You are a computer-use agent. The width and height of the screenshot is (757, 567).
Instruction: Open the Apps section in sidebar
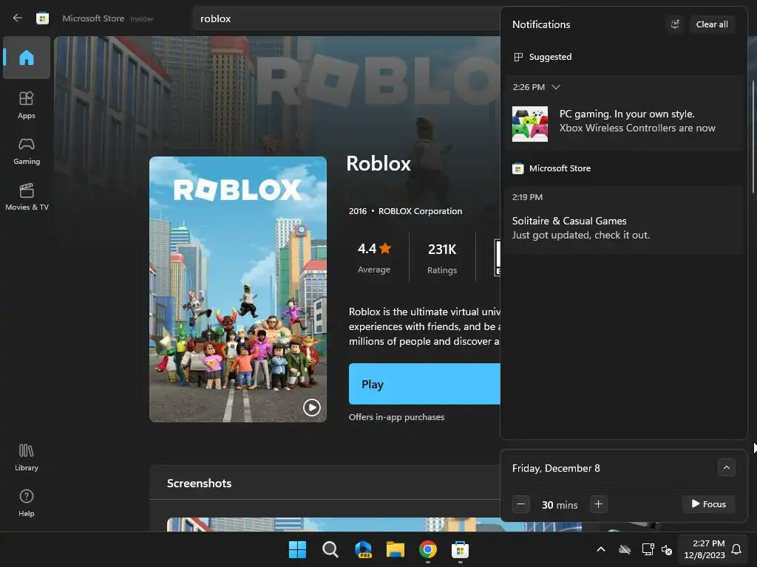coord(27,105)
